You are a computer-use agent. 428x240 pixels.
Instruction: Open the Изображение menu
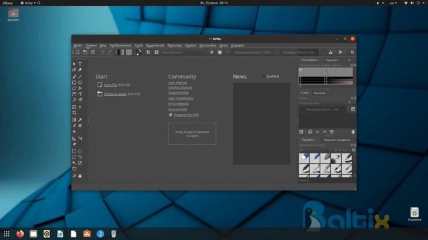click(x=120, y=45)
